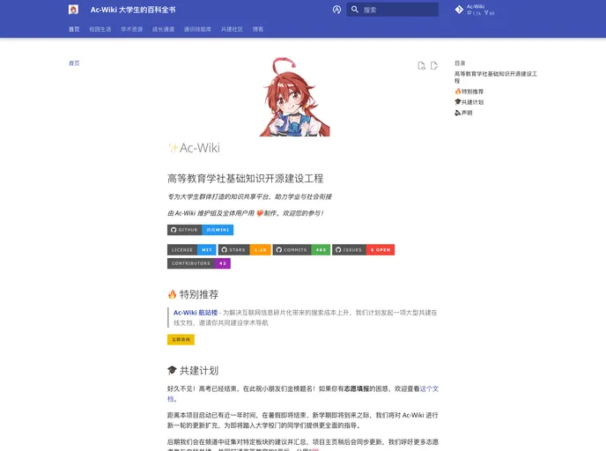The height and width of the screenshot is (451, 606).
Task: Open the 校园生活 tab
Action: tap(100, 29)
